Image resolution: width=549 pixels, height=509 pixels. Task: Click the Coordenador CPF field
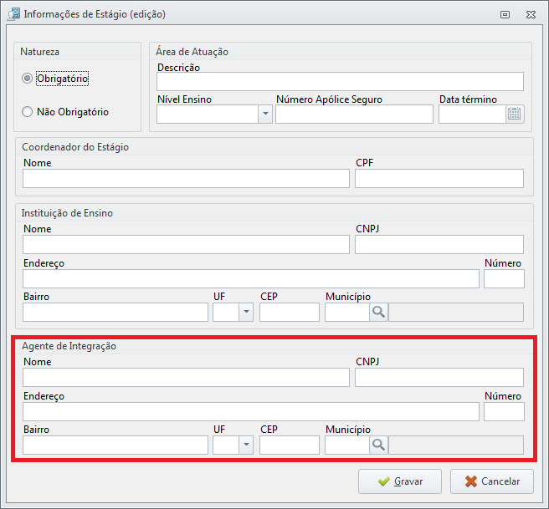click(x=439, y=178)
